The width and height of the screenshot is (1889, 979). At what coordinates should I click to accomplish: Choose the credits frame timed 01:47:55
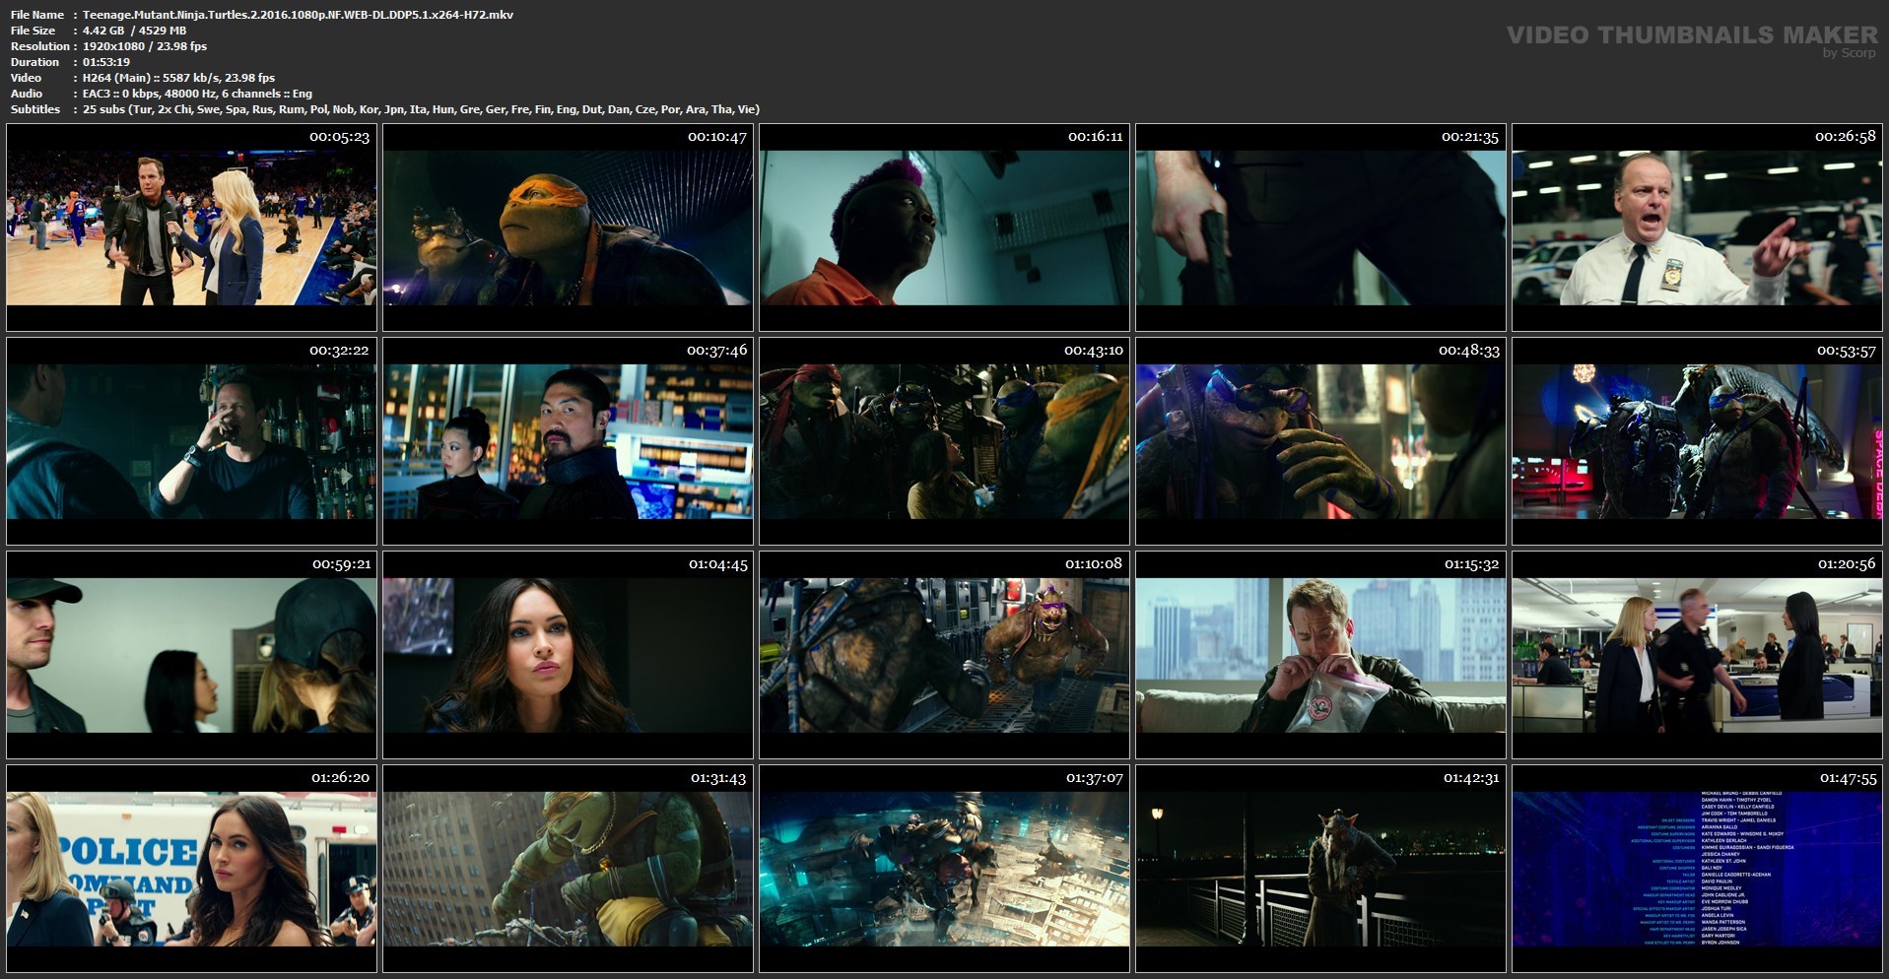tap(1697, 869)
